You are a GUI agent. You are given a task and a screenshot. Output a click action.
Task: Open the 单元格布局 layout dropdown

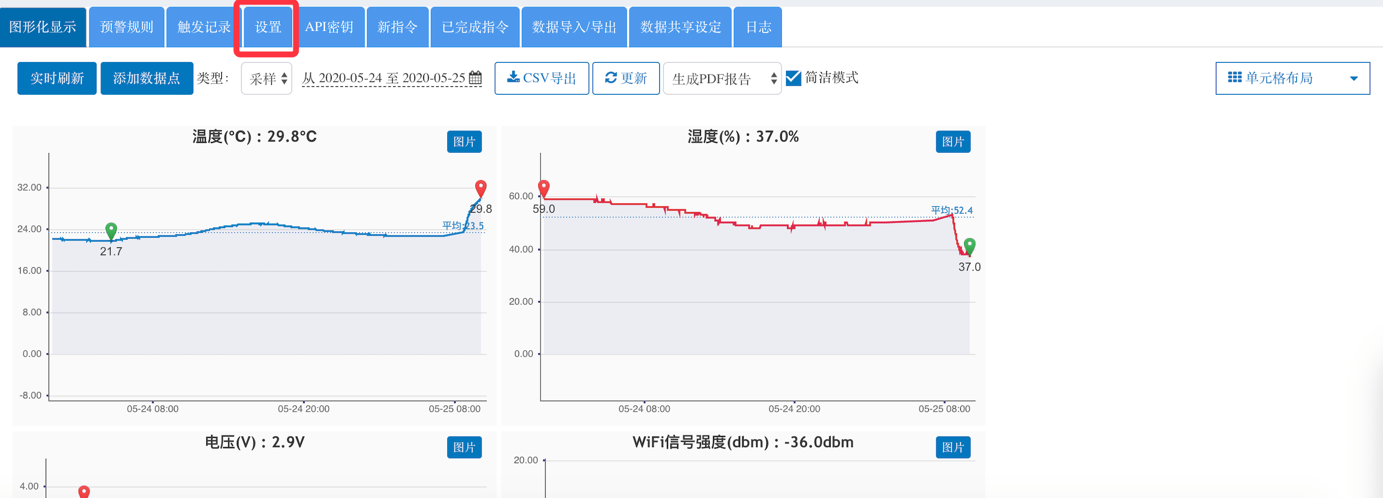click(x=1292, y=79)
